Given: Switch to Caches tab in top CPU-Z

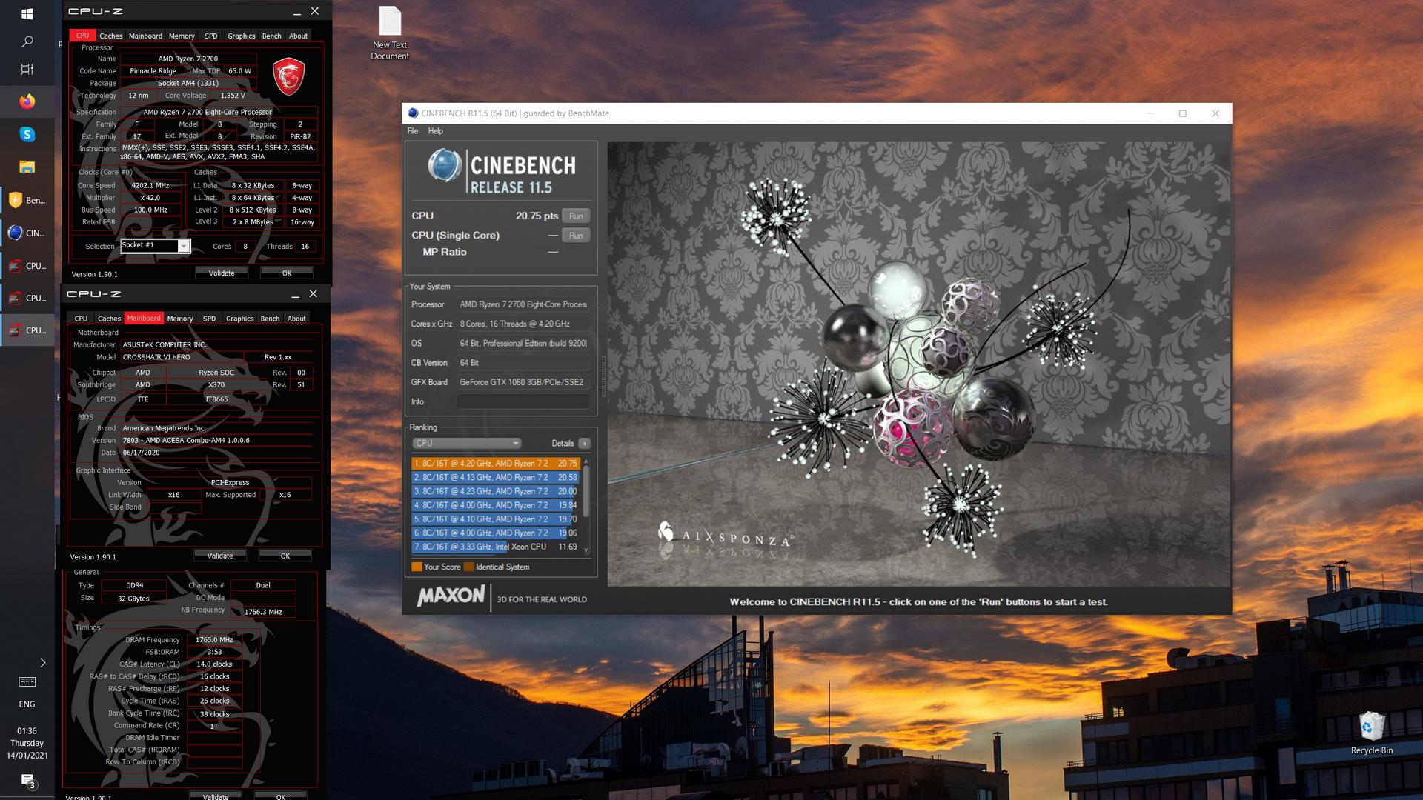Looking at the screenshot, I should point(111,36).
